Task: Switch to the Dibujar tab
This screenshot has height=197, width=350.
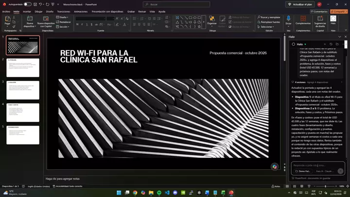Action: (x=38, y=12)
